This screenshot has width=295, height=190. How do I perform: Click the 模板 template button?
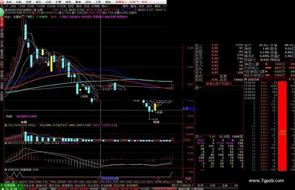pos(179,182)
